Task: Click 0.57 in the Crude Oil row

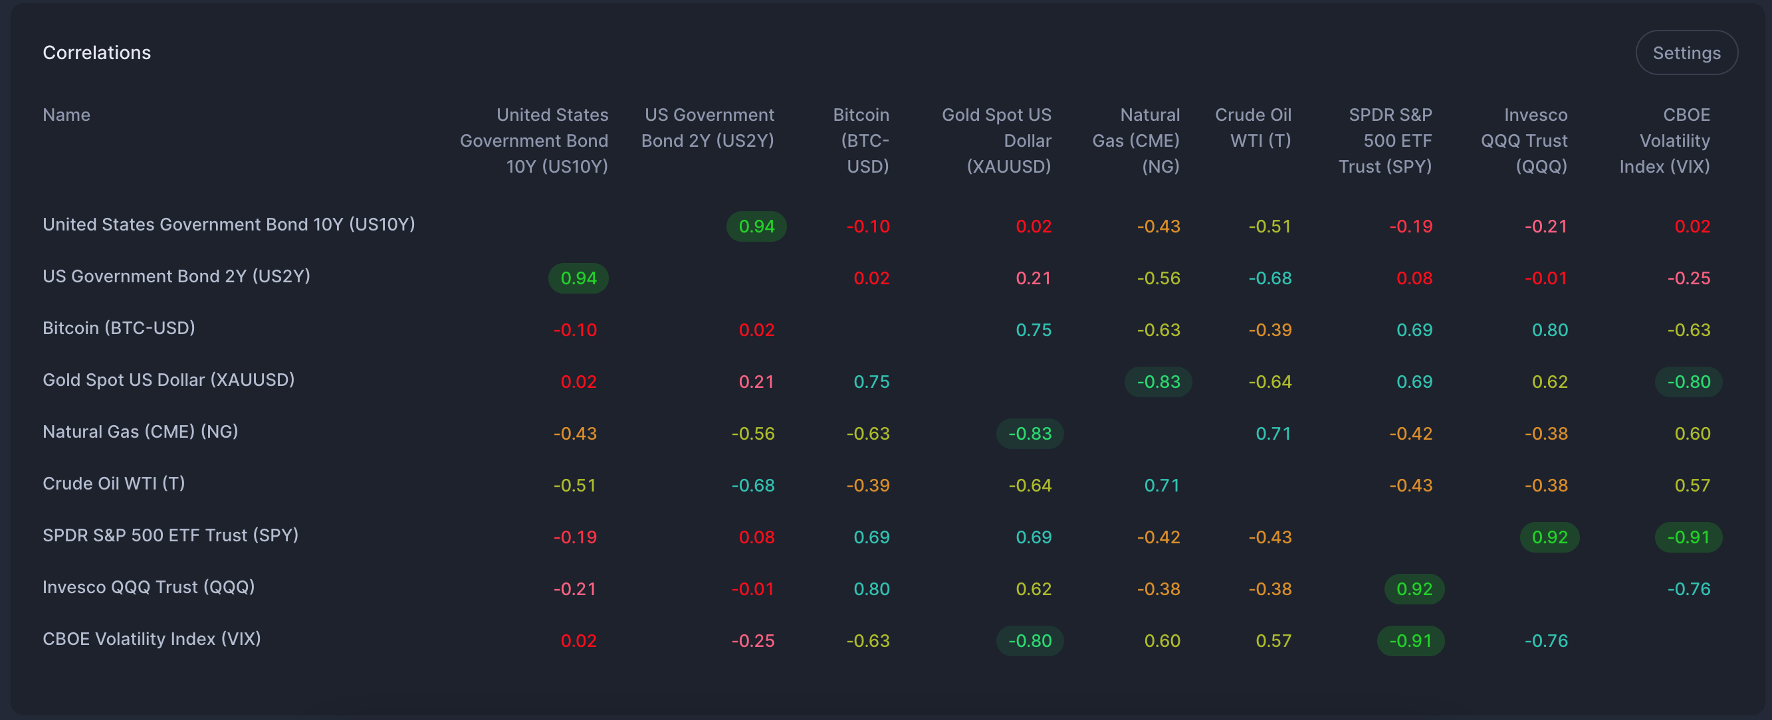Action: pyautogui.click(x=1692, y=486)
